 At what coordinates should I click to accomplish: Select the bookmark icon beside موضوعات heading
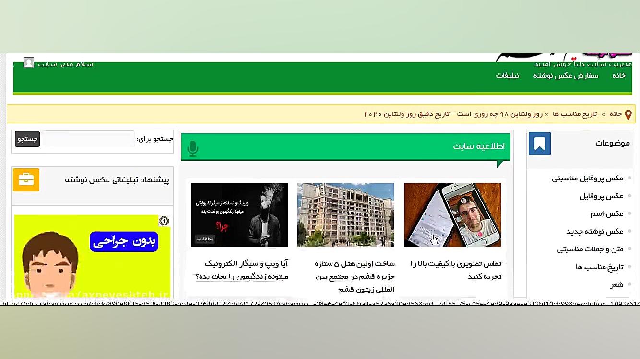[539, 142]
